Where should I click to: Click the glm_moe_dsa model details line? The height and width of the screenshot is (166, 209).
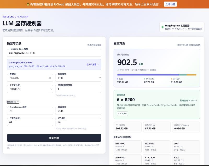tap(37, 66)
